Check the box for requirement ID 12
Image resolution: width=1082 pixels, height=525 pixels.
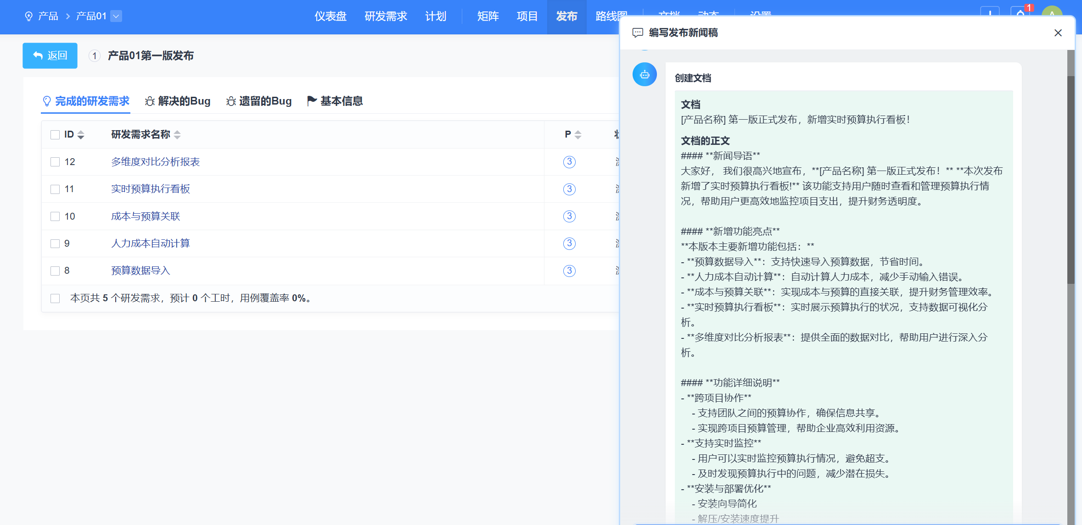click(x=55, y=162)
